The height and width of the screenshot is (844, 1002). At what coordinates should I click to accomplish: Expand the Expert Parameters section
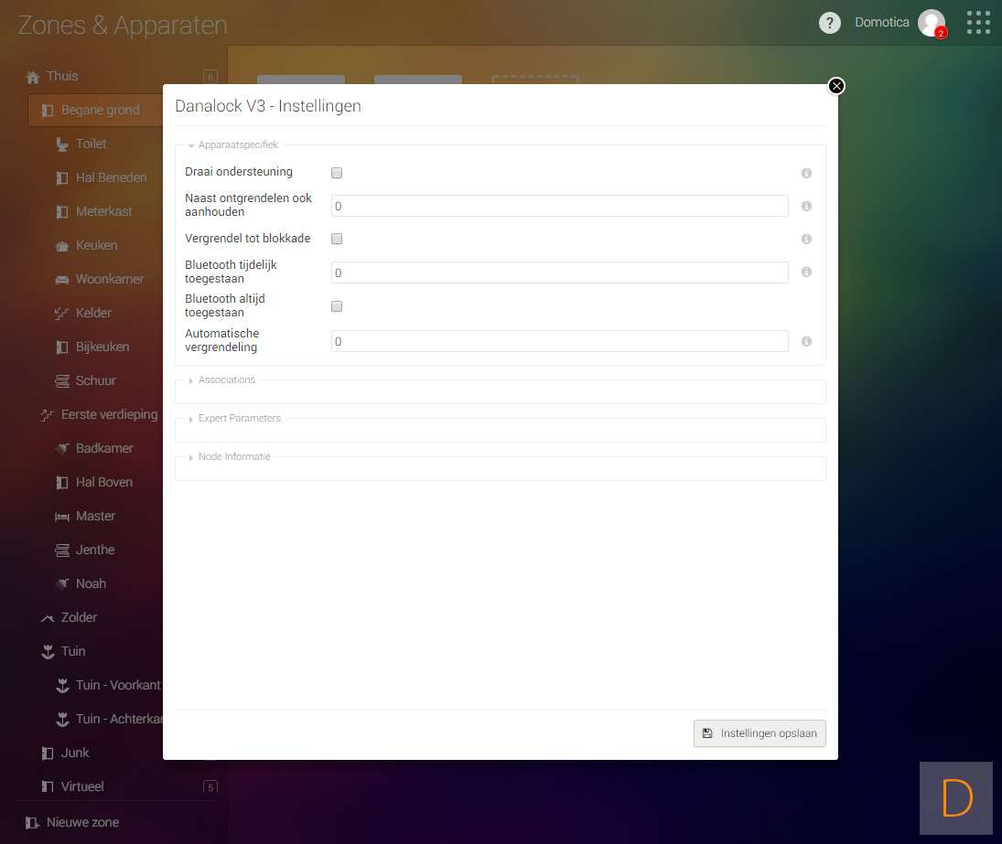coord(239,419)
